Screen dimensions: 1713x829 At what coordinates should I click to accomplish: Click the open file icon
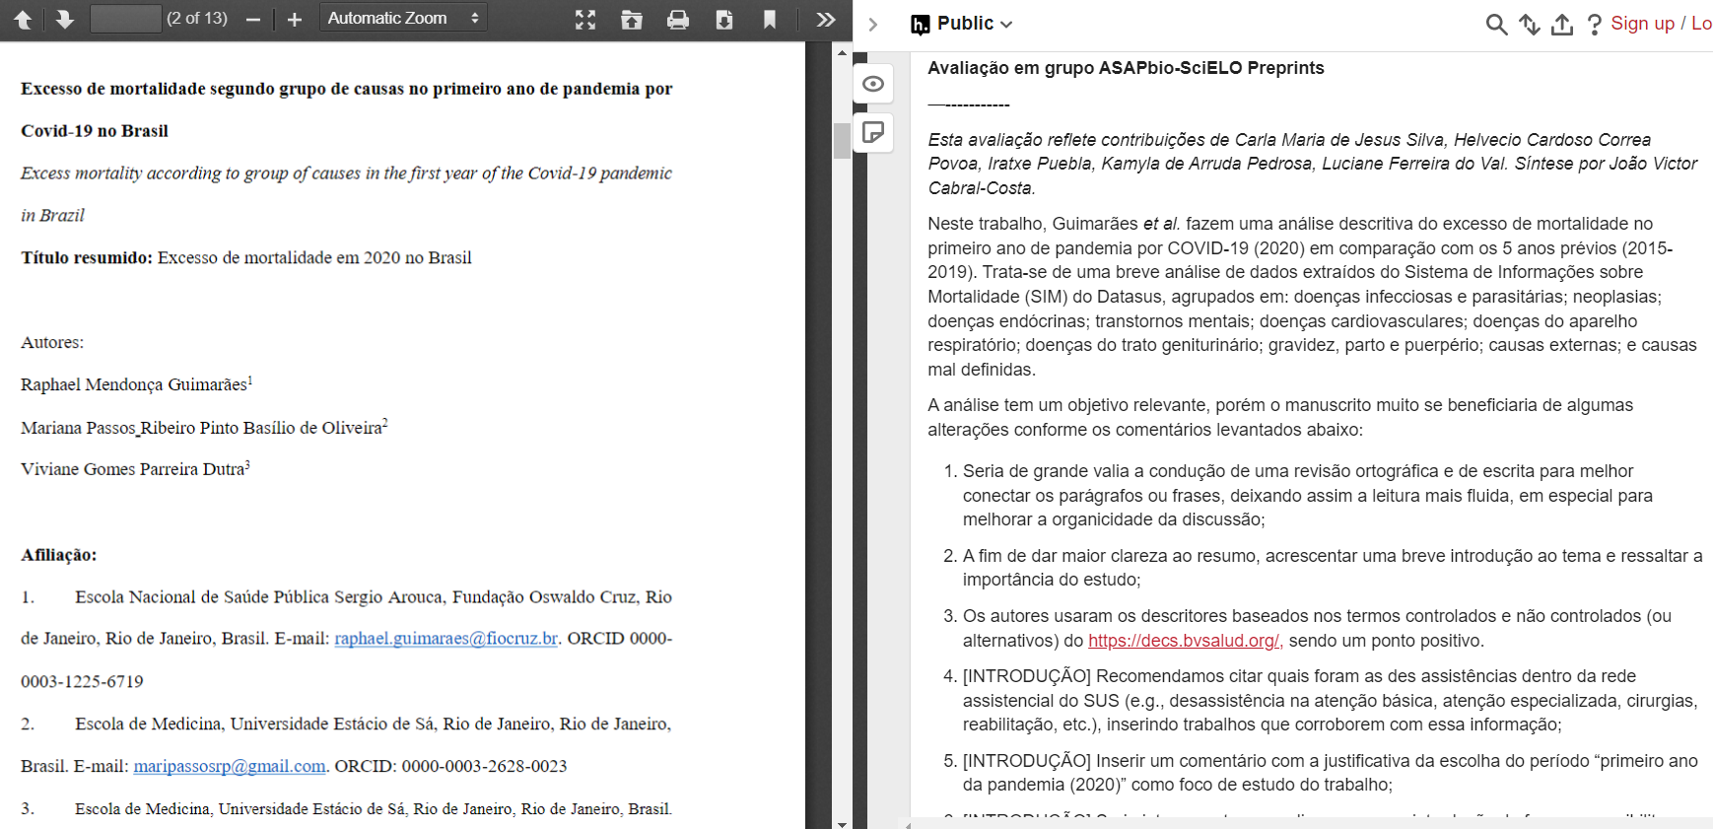(x=632, y=20)
